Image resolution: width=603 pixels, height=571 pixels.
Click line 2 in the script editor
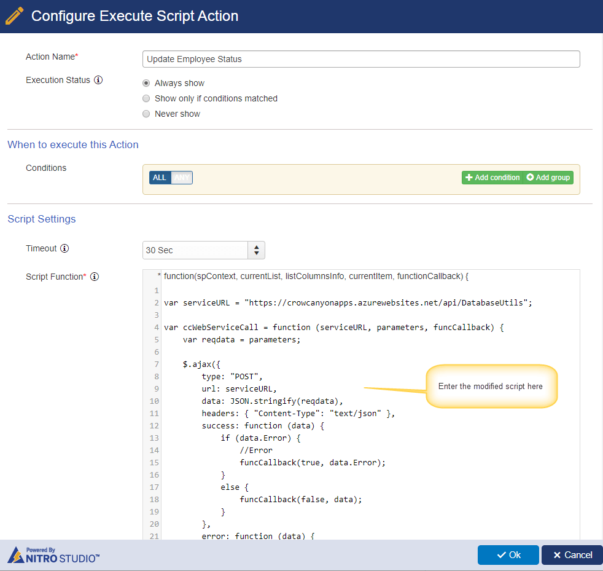(x=348, y=303)
